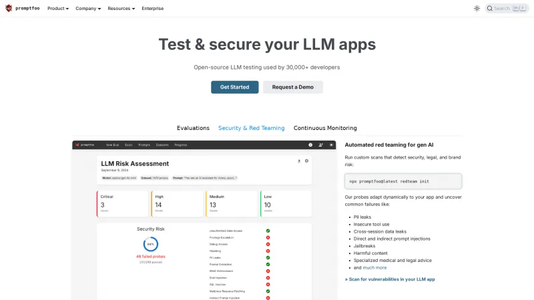
Task: Select New Eval in the dashboard header
Action: [112, 145]
